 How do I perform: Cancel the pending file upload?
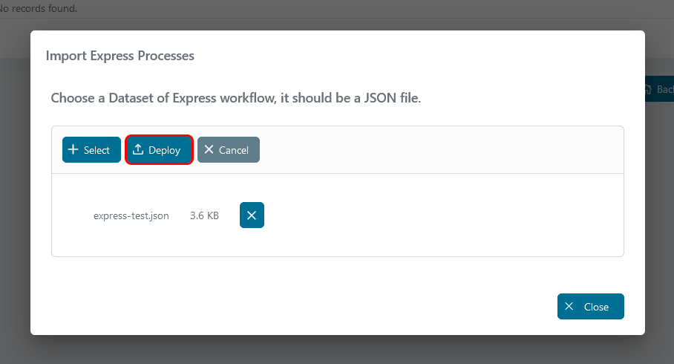coord(229,150)
